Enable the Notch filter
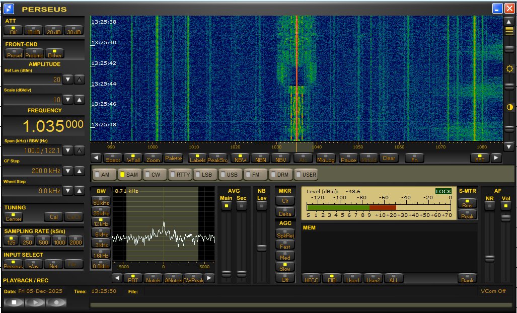The width and height of the screenshot is (517, 313). pos(153,278)
